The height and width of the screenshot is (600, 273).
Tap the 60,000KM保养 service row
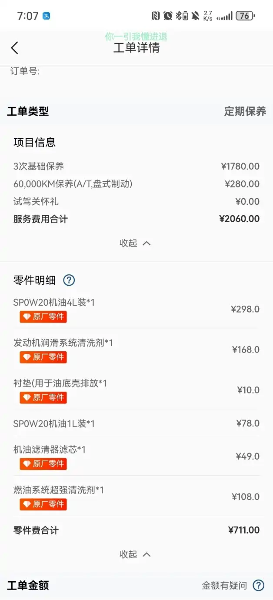point(136,184)
